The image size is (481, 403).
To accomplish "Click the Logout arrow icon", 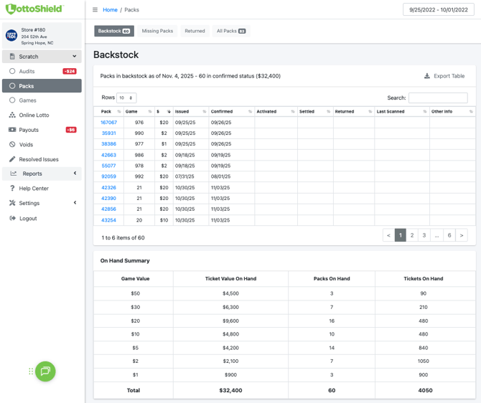I will click(x=13, y=218).
